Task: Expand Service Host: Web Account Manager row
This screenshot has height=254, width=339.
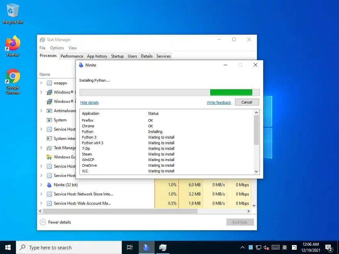Action: click(x=41, y=203)
